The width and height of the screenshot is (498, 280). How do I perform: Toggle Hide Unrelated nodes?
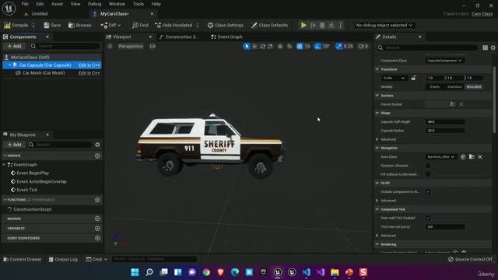pyautogui.click(x=174, y=25)
